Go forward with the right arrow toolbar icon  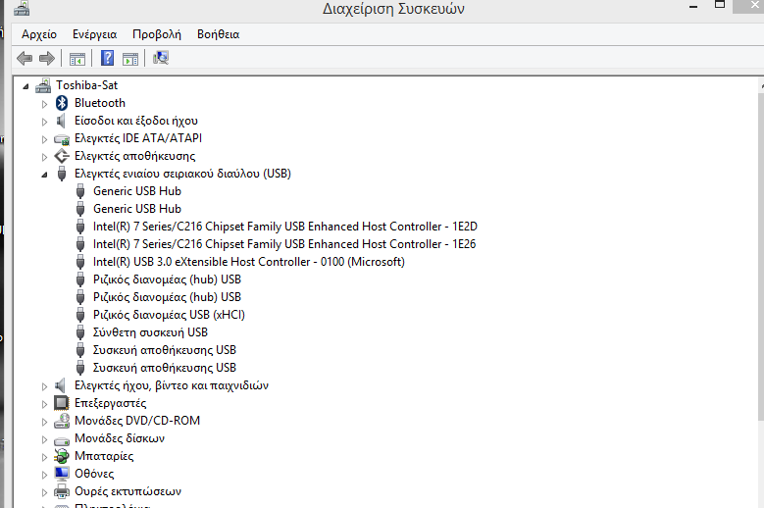(47, 59)
